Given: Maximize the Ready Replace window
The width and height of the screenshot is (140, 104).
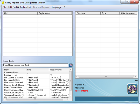Looking at the screenshot, I should click(128, 2).
